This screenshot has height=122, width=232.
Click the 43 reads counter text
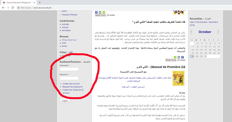[181, 60]
